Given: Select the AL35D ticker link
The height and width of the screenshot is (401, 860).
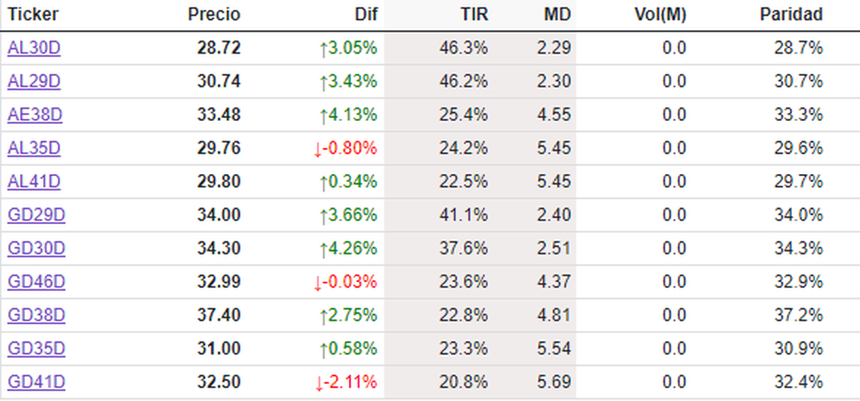Looking at the screenshot, I should coord(34,148).
